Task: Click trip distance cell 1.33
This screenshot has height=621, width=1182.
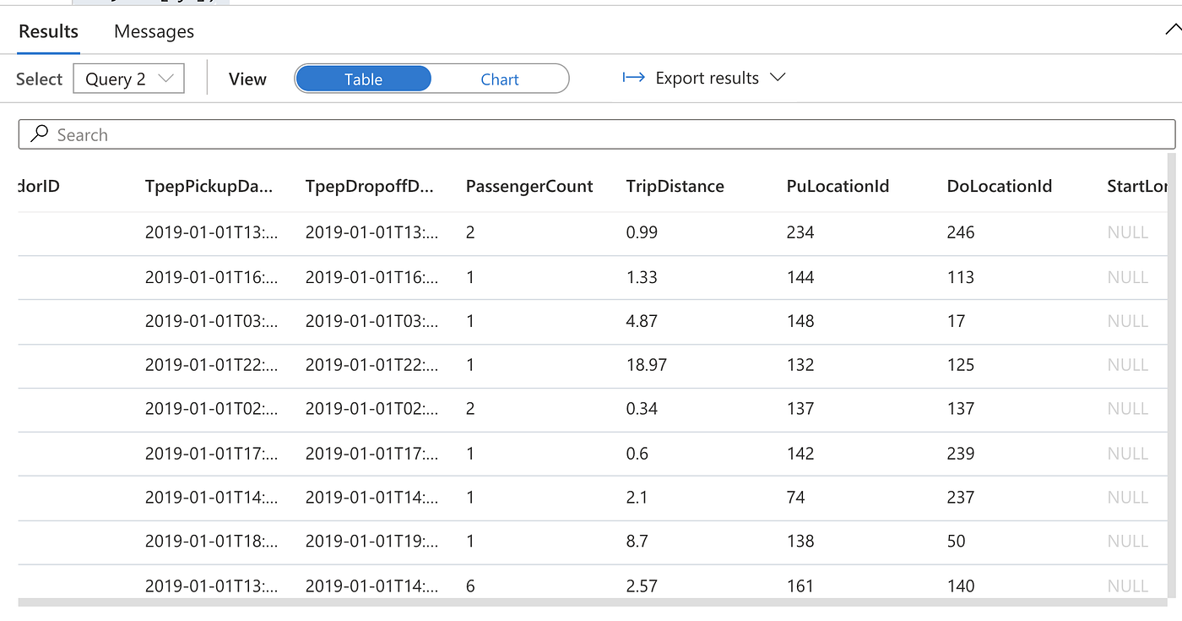Action: [642, 277]
